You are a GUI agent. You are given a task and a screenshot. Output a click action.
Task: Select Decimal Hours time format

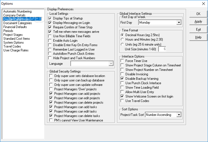122,35
